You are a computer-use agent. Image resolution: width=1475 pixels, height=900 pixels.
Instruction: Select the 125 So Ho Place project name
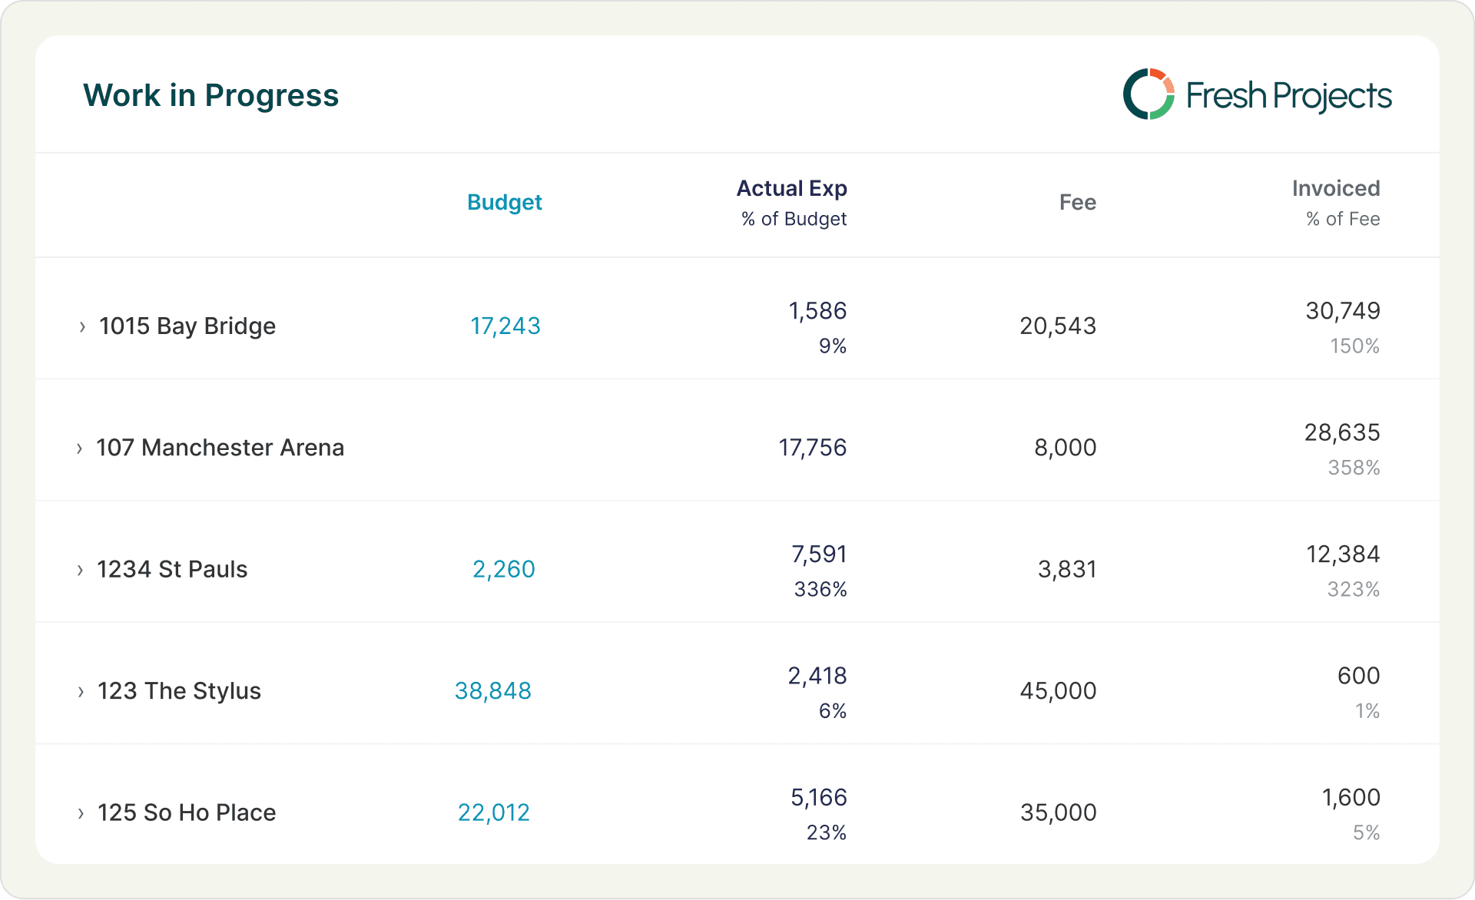point(186,812)
